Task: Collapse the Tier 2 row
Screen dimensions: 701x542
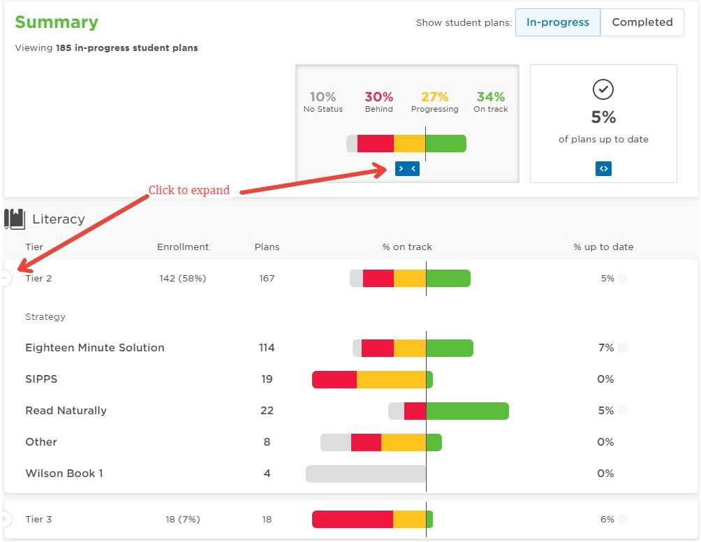Action: click(6, 278)
